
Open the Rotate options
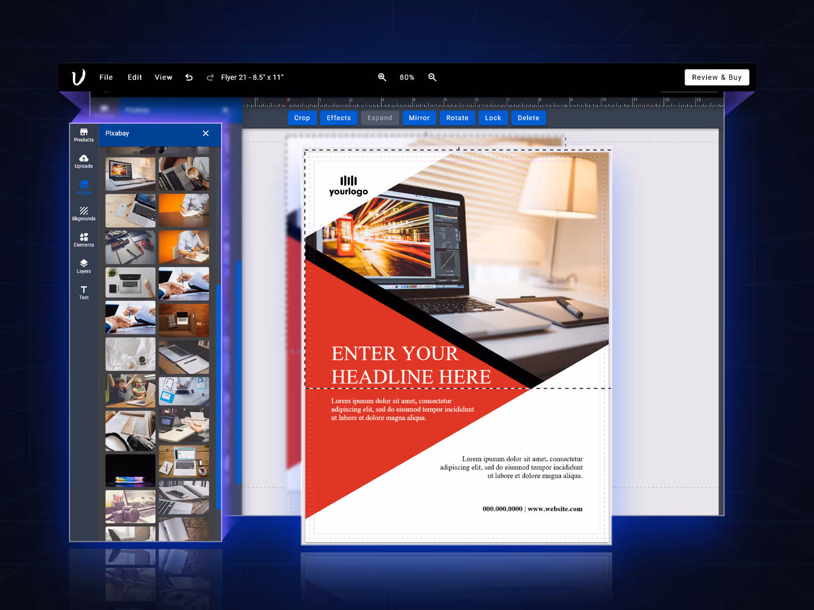457,117
